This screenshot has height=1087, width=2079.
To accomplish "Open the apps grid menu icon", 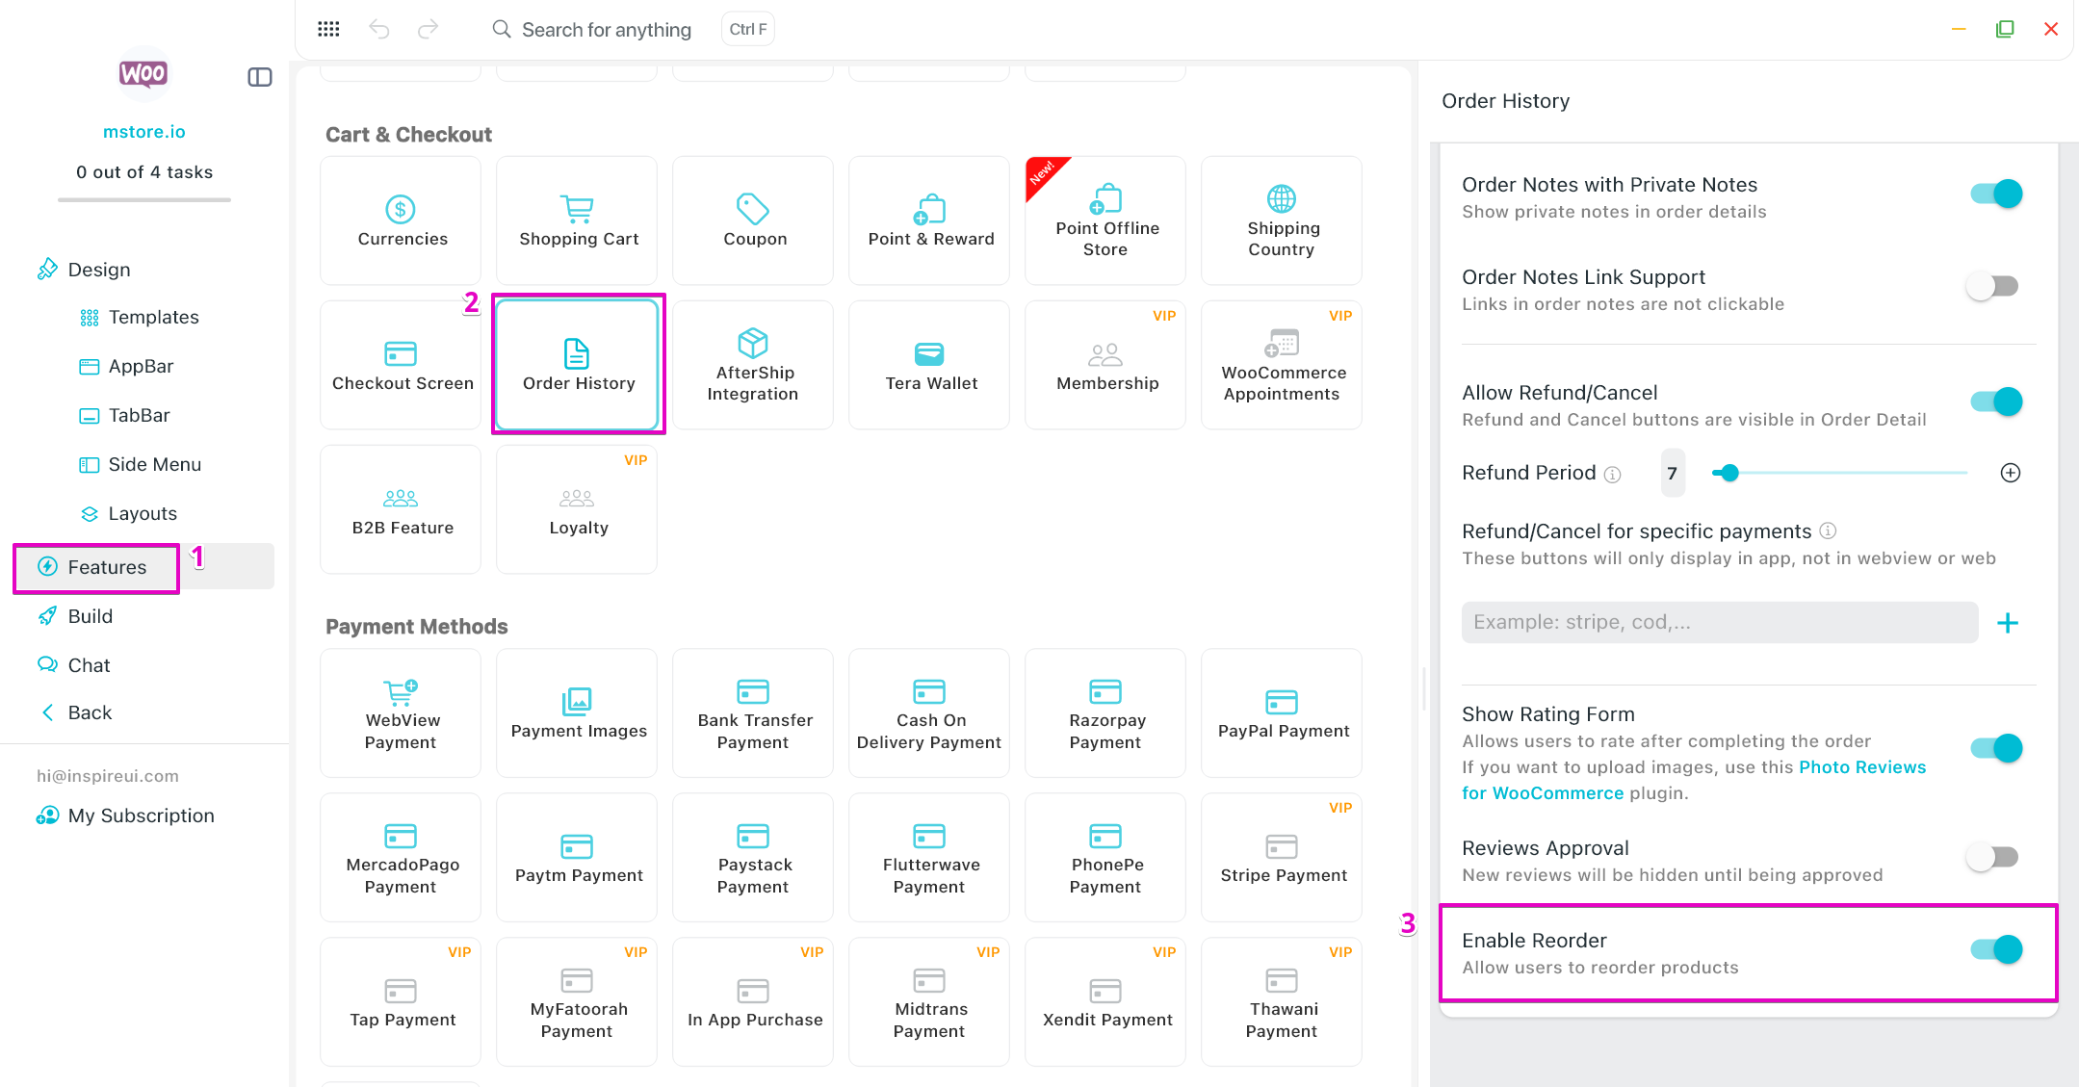I will point(328,29).
